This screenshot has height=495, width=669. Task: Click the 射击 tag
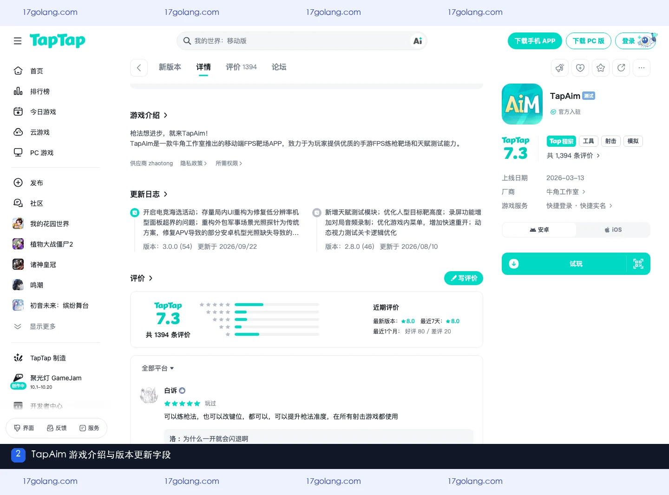click(x=611, y=141)
